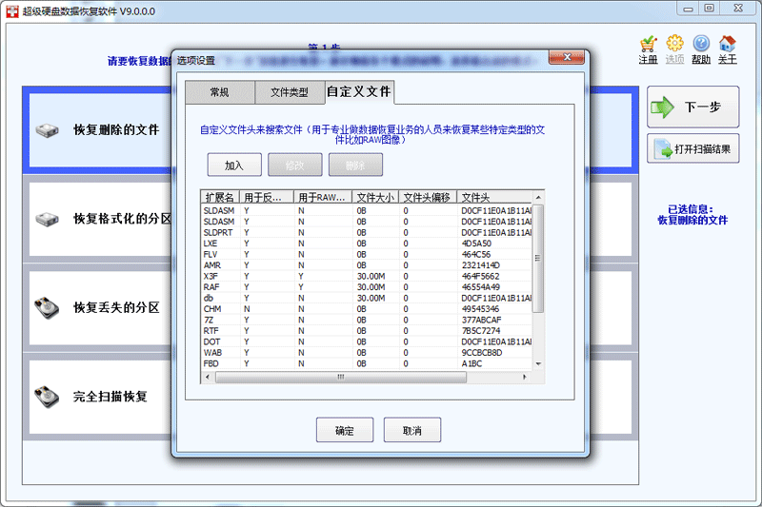Click the 恢复删除的文件 drive icon

[x=48, y=129]
